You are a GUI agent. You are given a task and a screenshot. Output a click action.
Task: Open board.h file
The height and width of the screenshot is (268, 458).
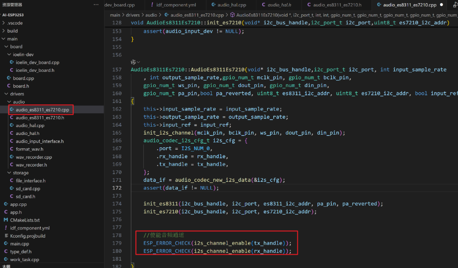tap(21, 86)
